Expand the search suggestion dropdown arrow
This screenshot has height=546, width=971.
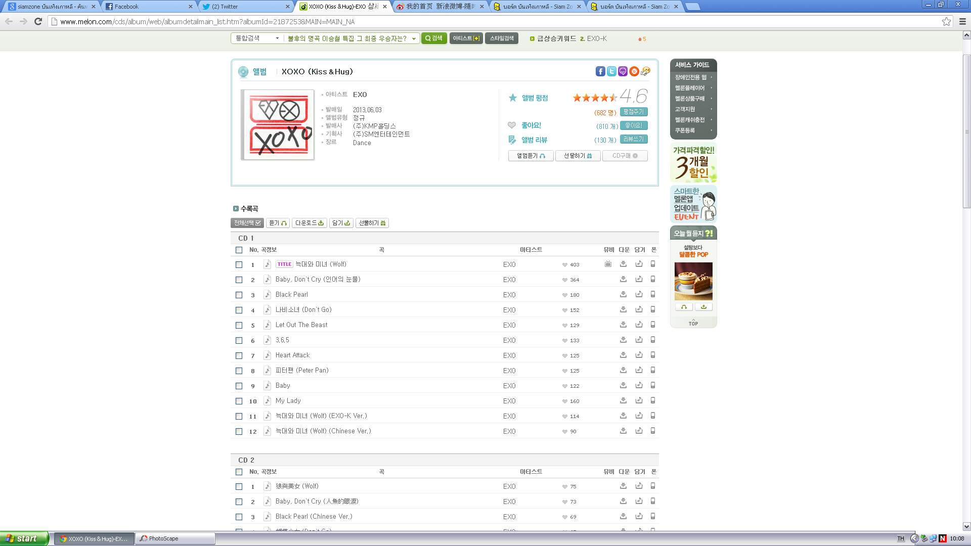click(414, 38)
